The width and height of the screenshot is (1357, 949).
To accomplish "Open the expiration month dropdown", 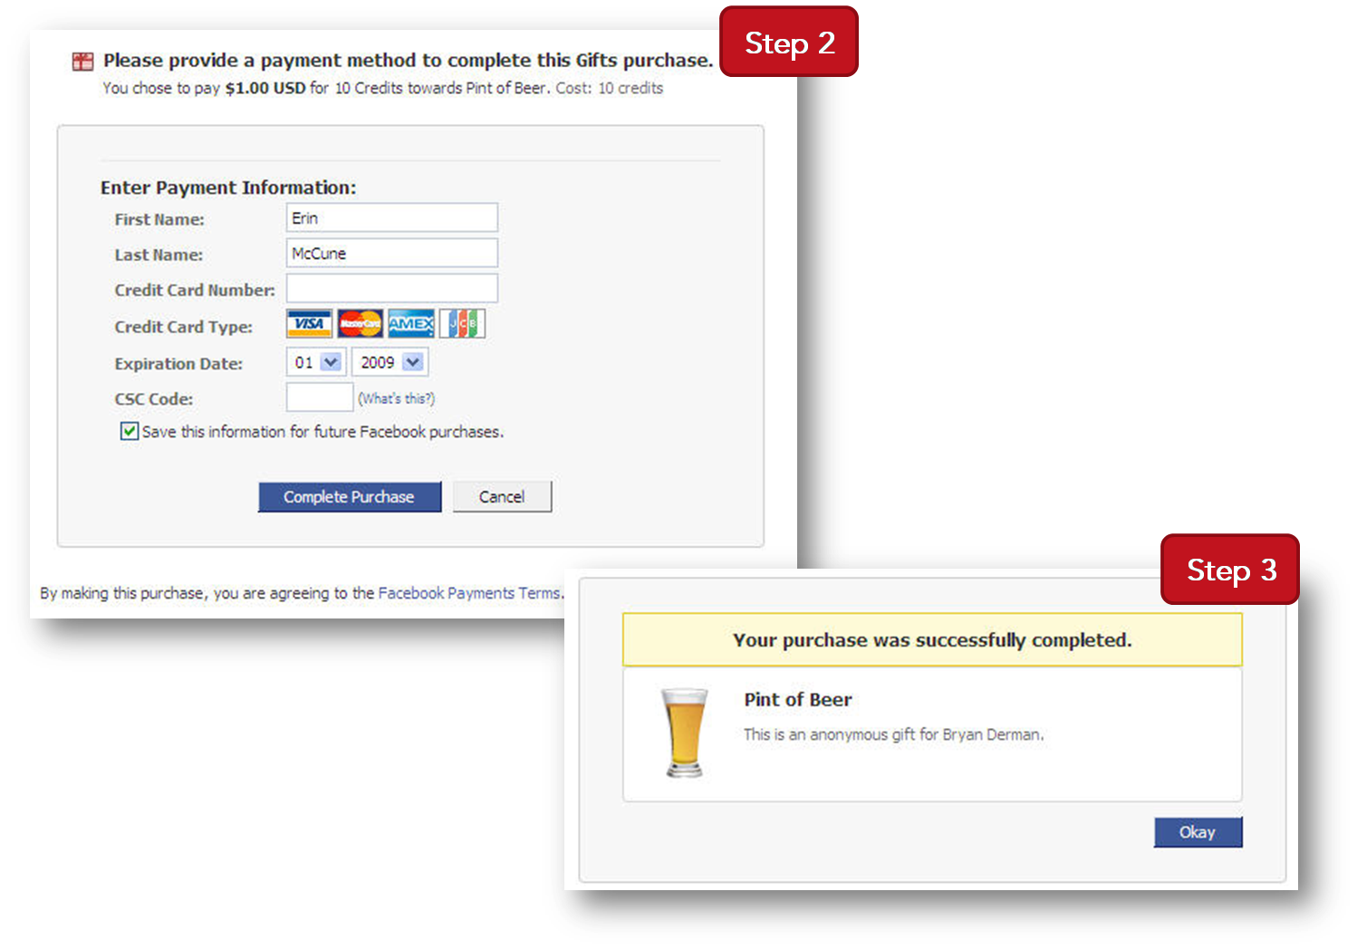I will click(x=315, y=362).
